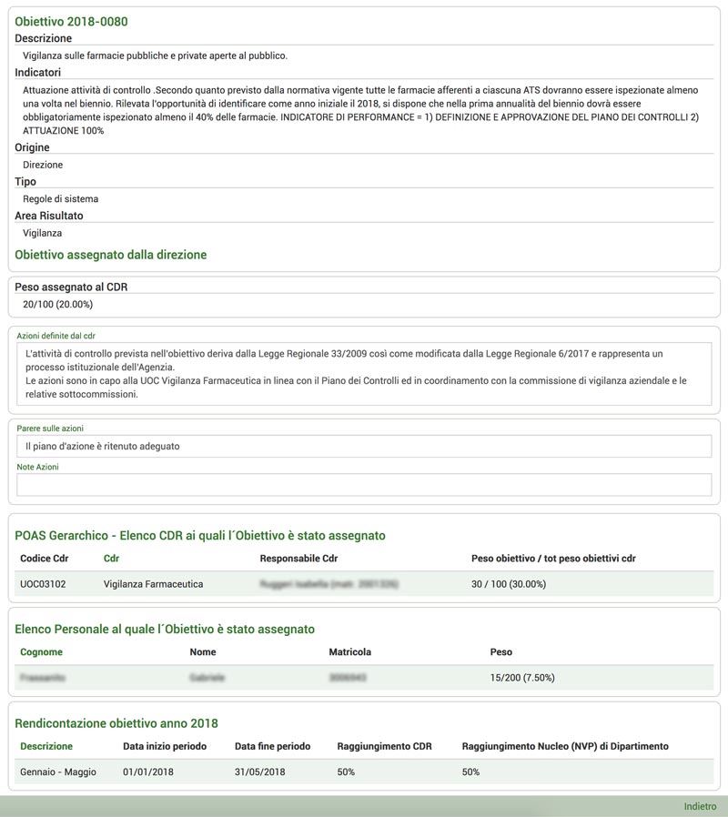Click the Obiettivo 2018-0080 heading
Screen dimensions: 728x817
coord(71,21)
